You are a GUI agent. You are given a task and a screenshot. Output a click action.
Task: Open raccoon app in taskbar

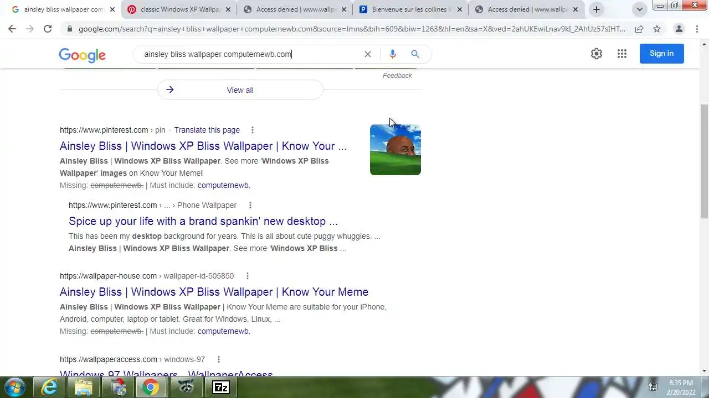pos(186,387)
